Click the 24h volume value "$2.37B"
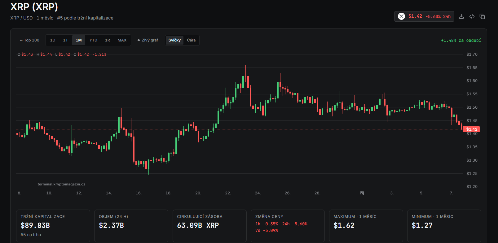The image size is (498, 243). point(111,225)
